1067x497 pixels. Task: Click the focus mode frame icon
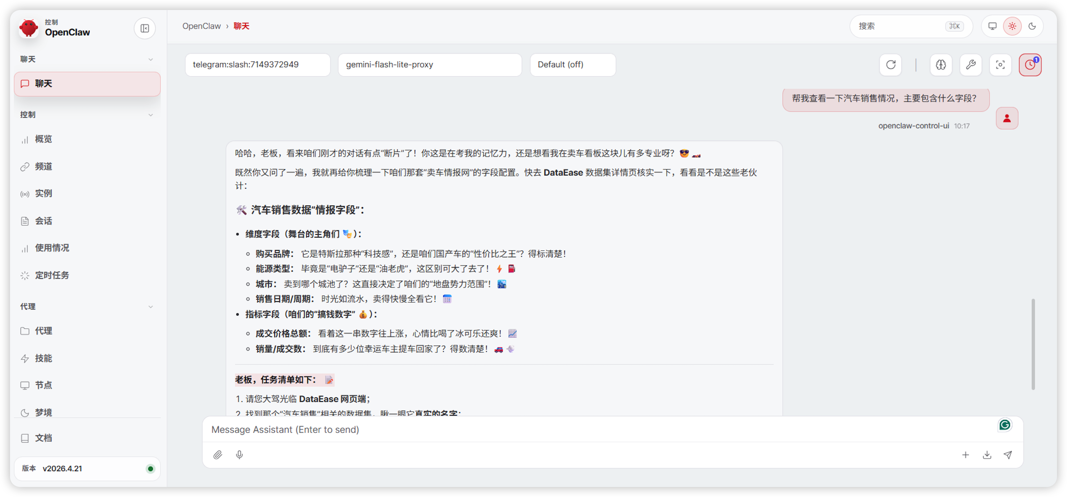(1000, 65)
